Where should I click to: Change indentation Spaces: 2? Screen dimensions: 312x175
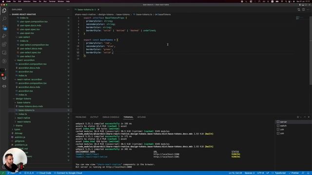click(250, 173)
